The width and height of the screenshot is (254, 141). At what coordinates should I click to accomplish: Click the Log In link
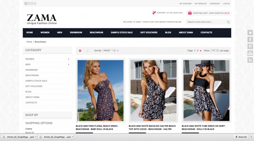pos(226,4)
